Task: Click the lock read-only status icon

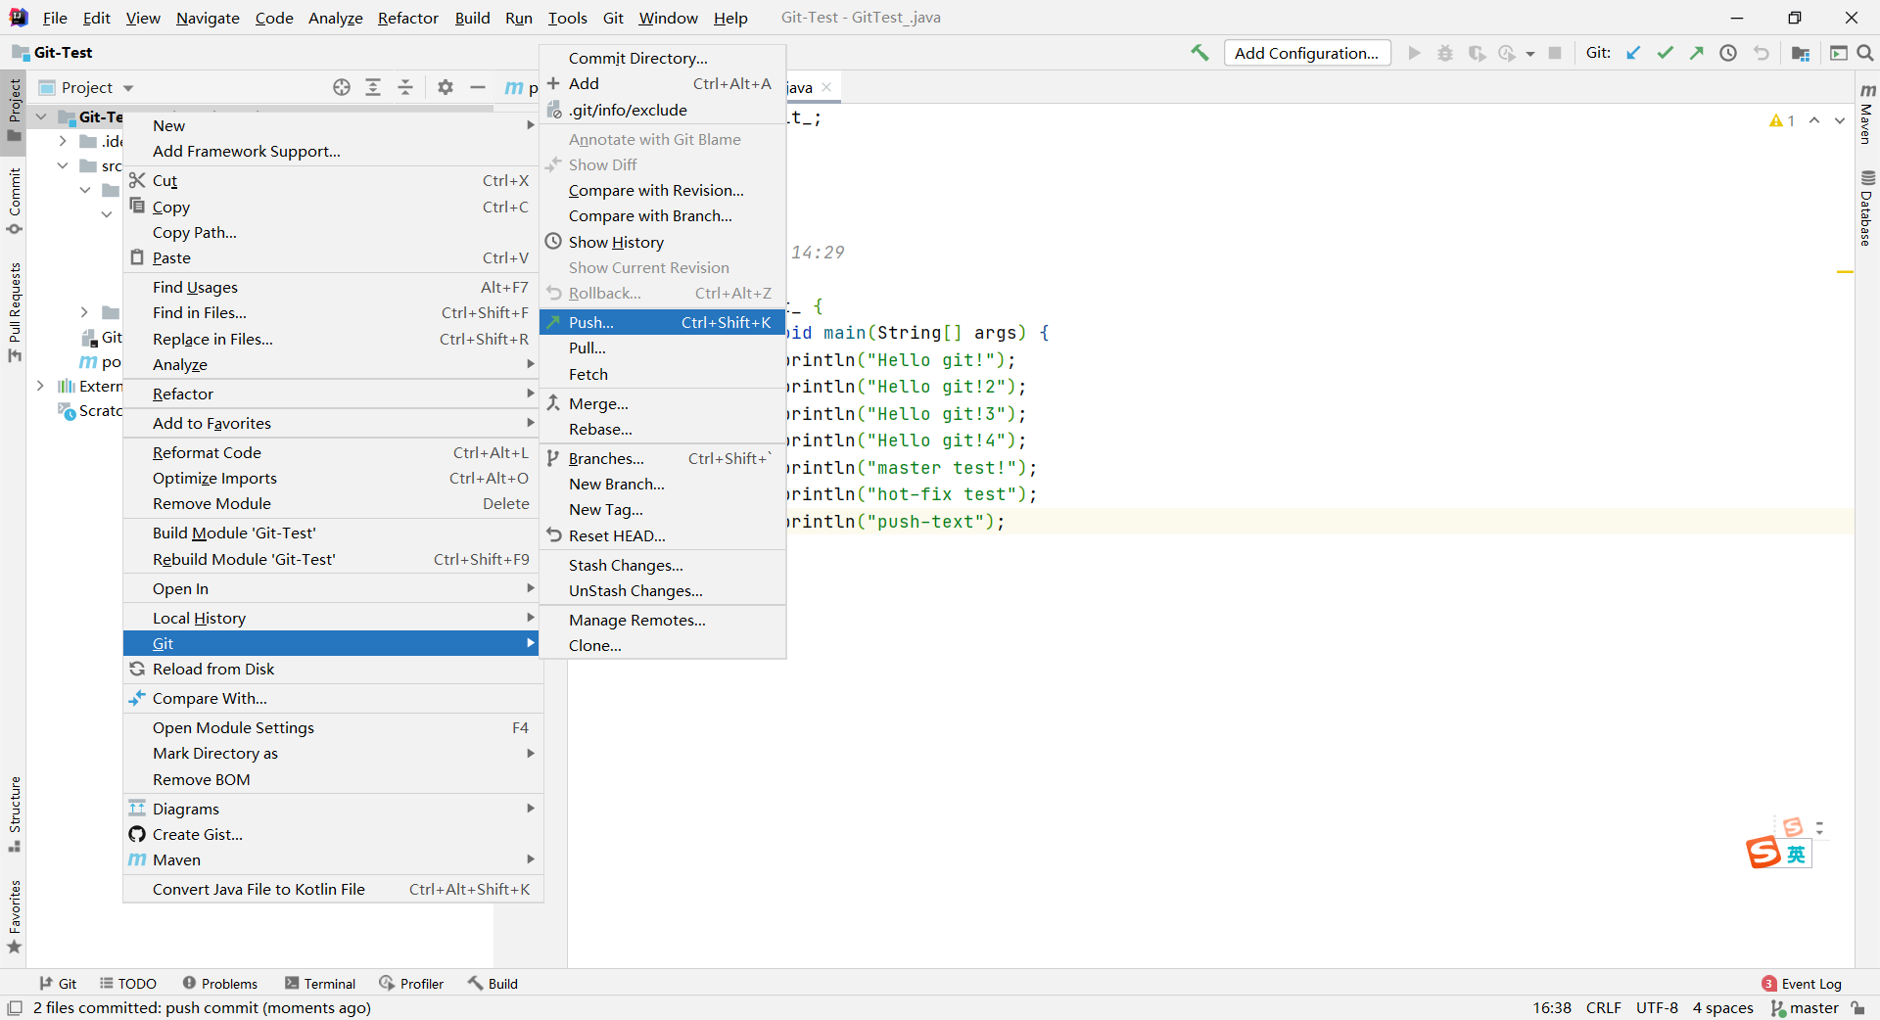Action: (1857, 1008)
